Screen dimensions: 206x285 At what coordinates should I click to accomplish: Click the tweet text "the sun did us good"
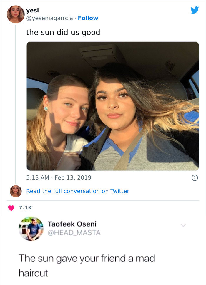coord(63,32)
